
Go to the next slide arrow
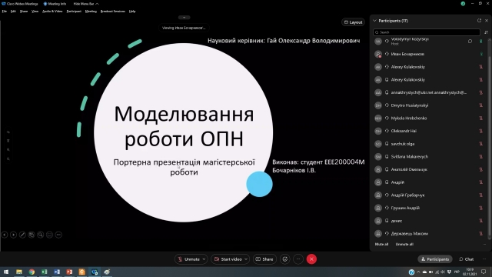(14, 235)
